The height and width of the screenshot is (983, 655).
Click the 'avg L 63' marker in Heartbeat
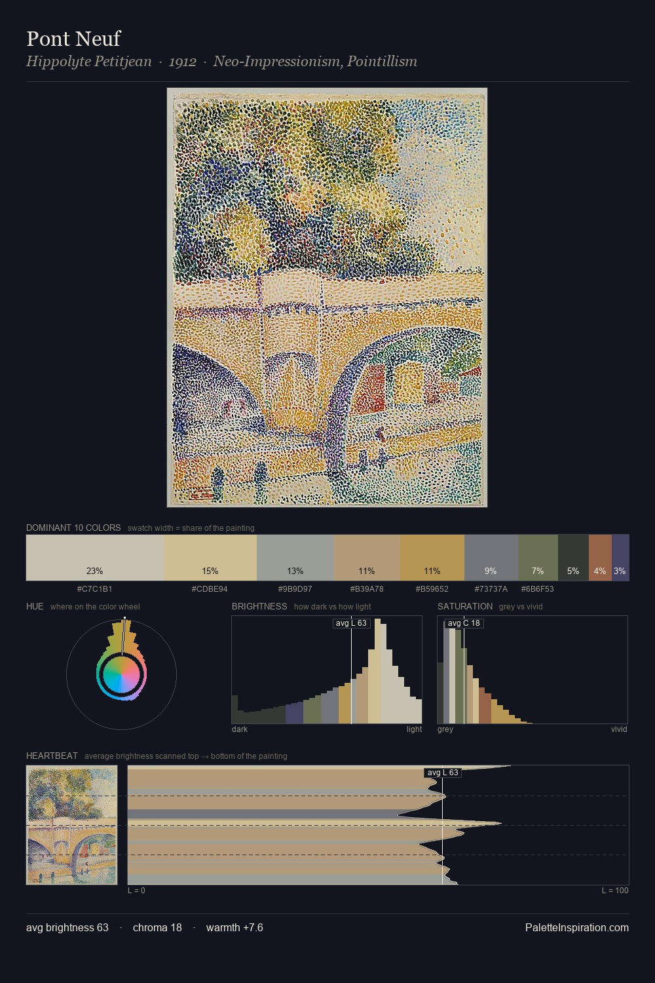pos(443,773)
